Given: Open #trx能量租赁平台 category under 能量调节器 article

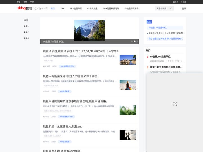Looking at the screenshot, I should [67, 66].
